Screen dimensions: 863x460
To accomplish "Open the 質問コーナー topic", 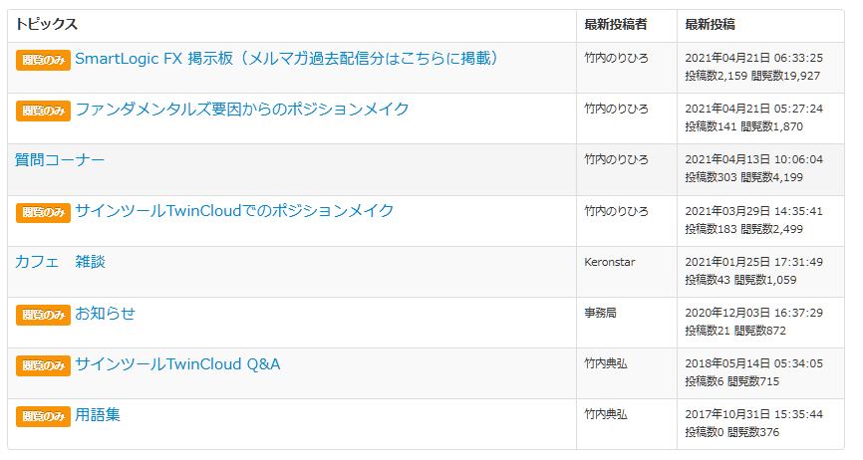I will (60, 160).
